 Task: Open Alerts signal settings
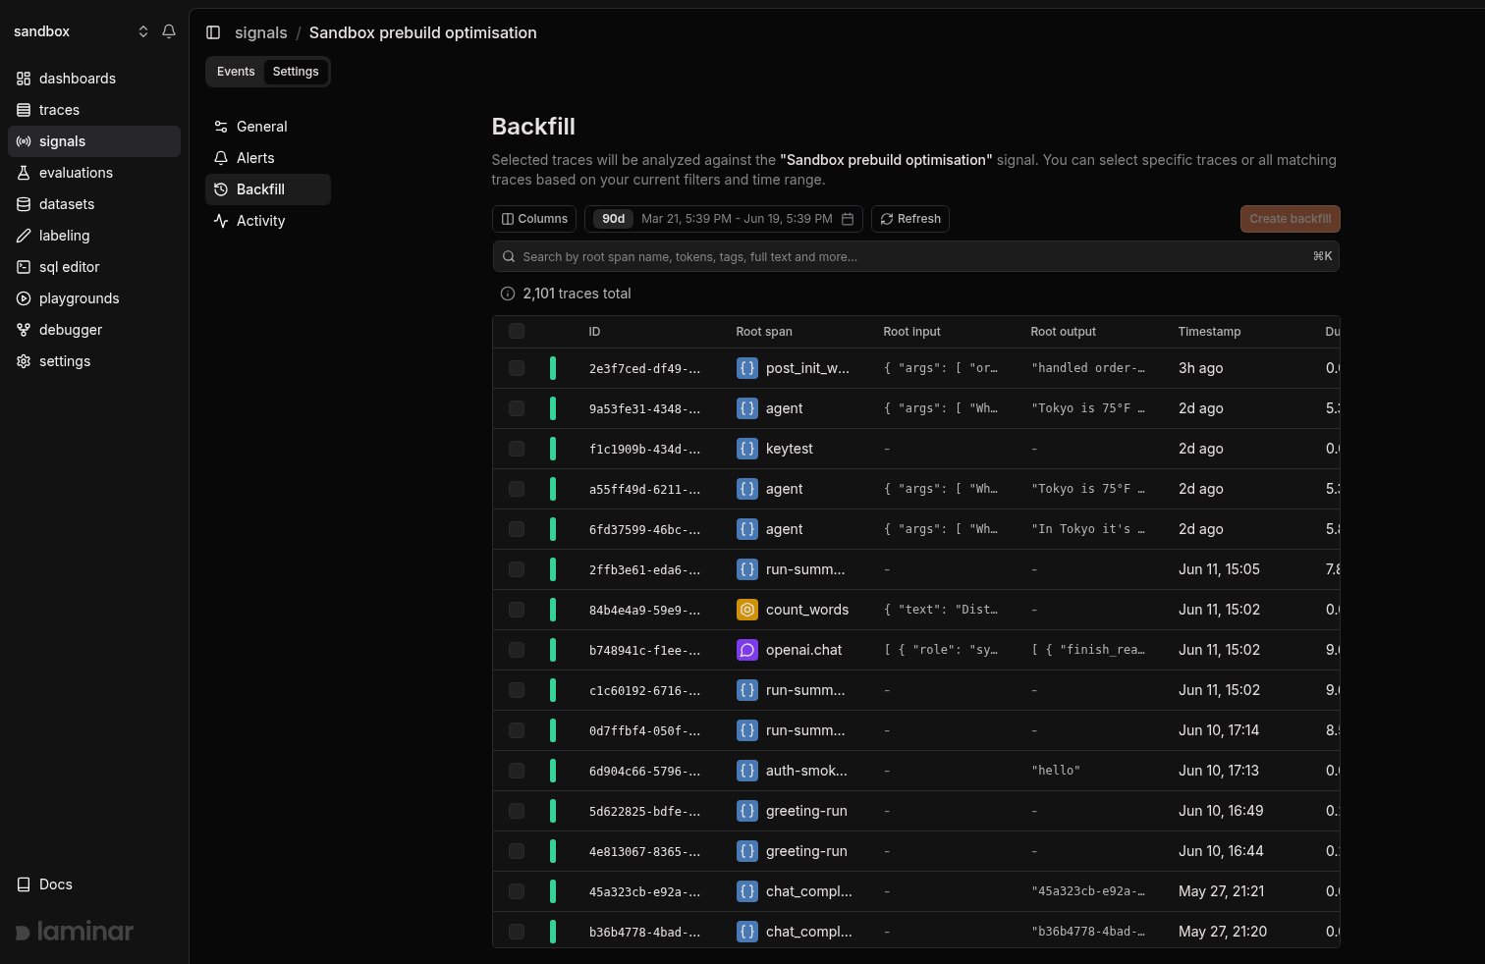(x=268, y=158)
